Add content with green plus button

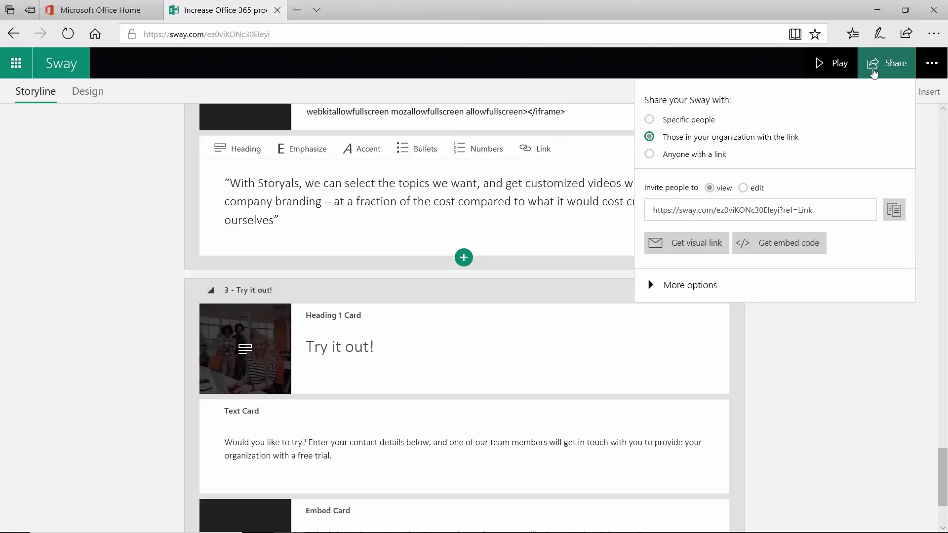(x=464, y=257)
